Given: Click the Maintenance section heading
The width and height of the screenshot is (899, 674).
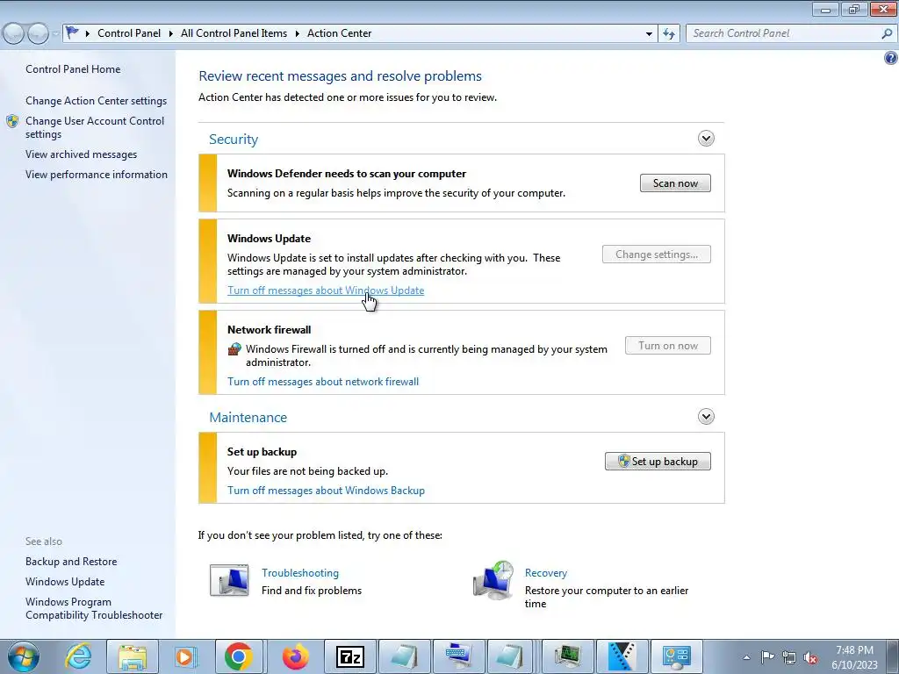Looking at the screenshot, I should [x=248, y=417].
